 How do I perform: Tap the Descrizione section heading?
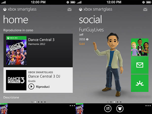coord(11,97)
